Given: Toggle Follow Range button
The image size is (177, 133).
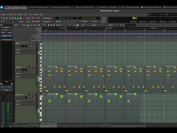Looking at the screenshot, I should point(48,18).
